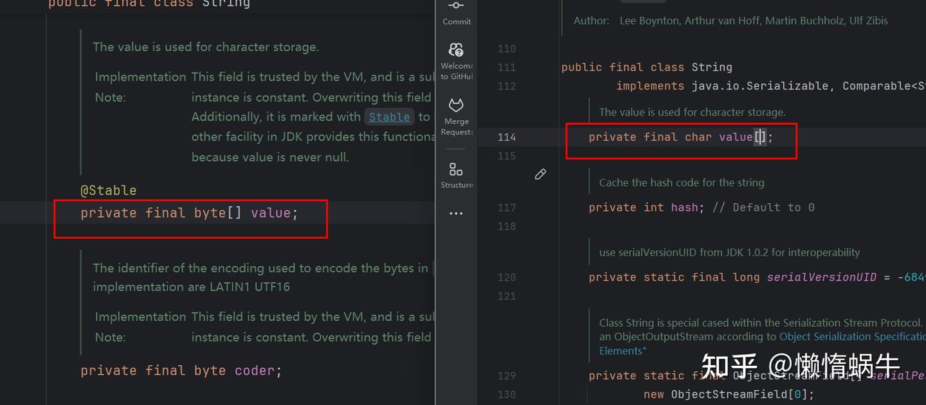Open the Structure tool window
This screenshot has width=926, height=405.
(457, 174)
